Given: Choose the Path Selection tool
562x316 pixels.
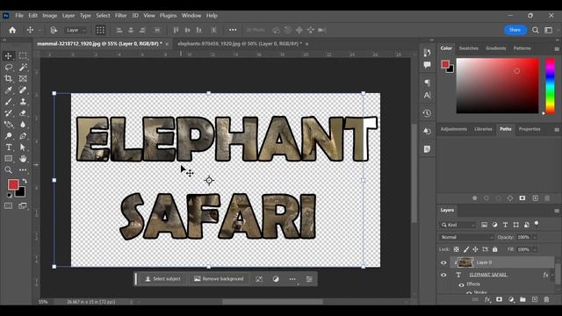Looking at the screenshot, I should tap(23, 147).
